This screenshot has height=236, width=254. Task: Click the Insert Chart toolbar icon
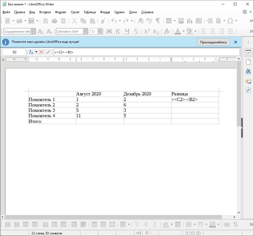pyautogui.click(x=190, y=21)
